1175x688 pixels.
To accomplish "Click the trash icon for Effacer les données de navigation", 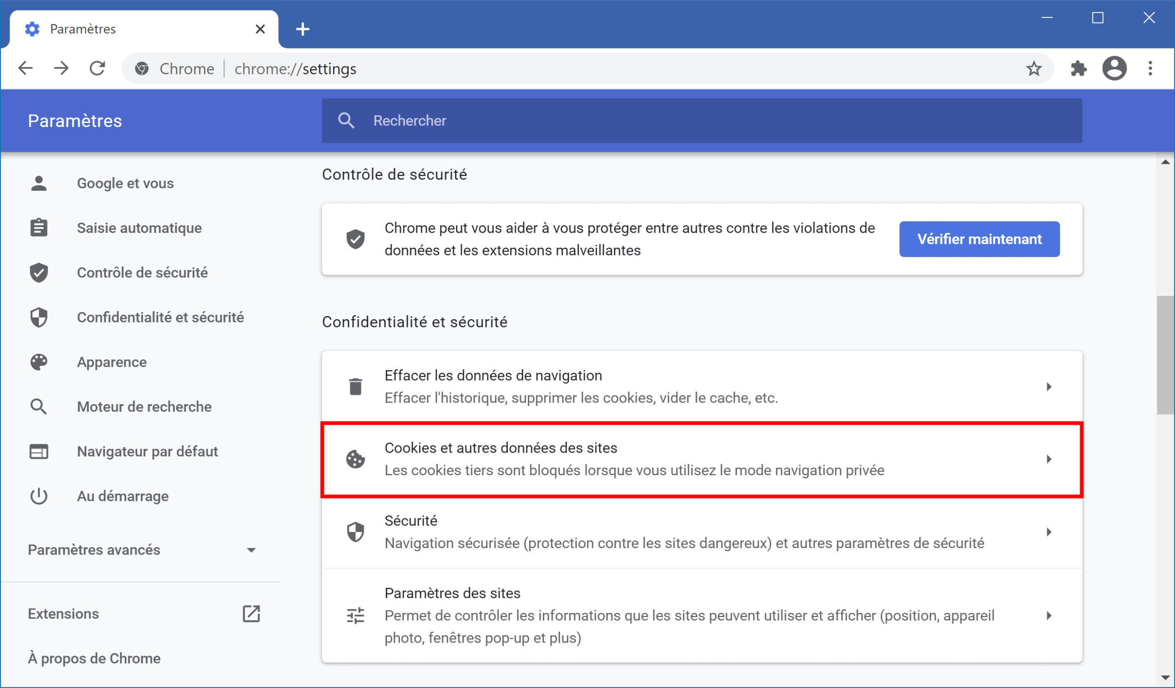I will tap(355, 387).
